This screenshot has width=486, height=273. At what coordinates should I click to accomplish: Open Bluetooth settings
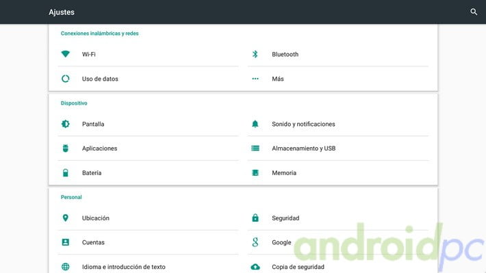338,54
